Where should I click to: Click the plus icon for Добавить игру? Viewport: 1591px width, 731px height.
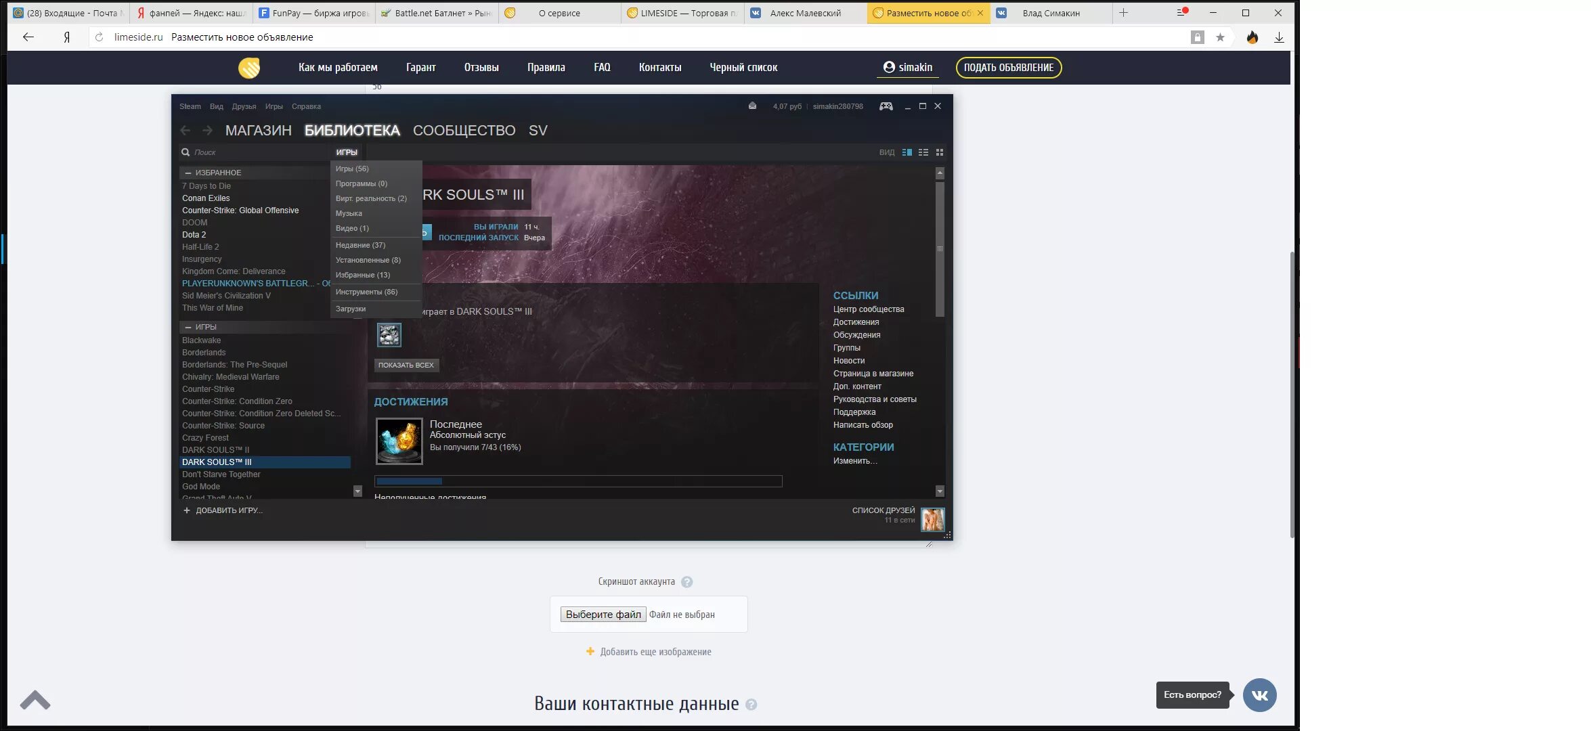[x=187, y=510]
